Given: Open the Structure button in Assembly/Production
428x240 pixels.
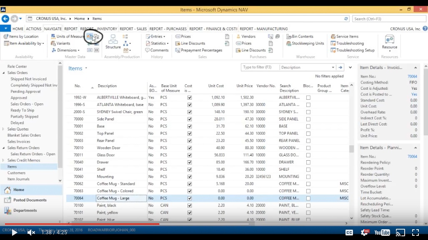Looking at the screenshot, I should 113,42.
